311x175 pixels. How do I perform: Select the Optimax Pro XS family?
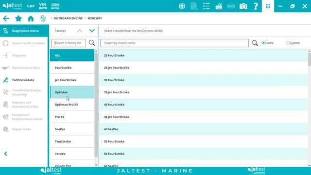[72, 105]
